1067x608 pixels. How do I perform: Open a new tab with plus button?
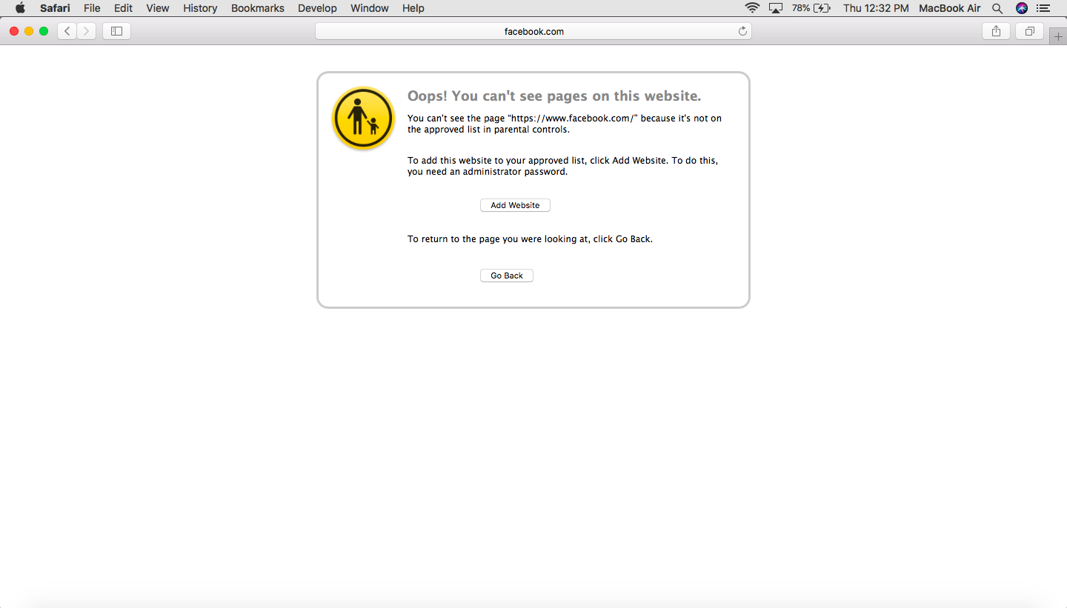coord(1058,37)
